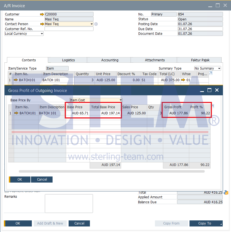Open contact details icon next to Maxi Teq

click(96, 24)
